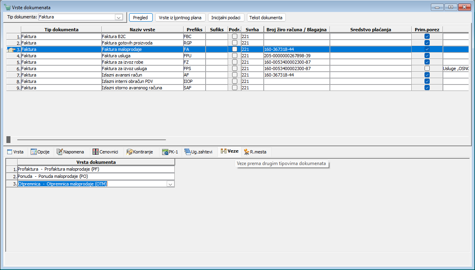
Task: Expand the Otpremnica maloprodaje dropdown arrow
Action: [170, 184]
